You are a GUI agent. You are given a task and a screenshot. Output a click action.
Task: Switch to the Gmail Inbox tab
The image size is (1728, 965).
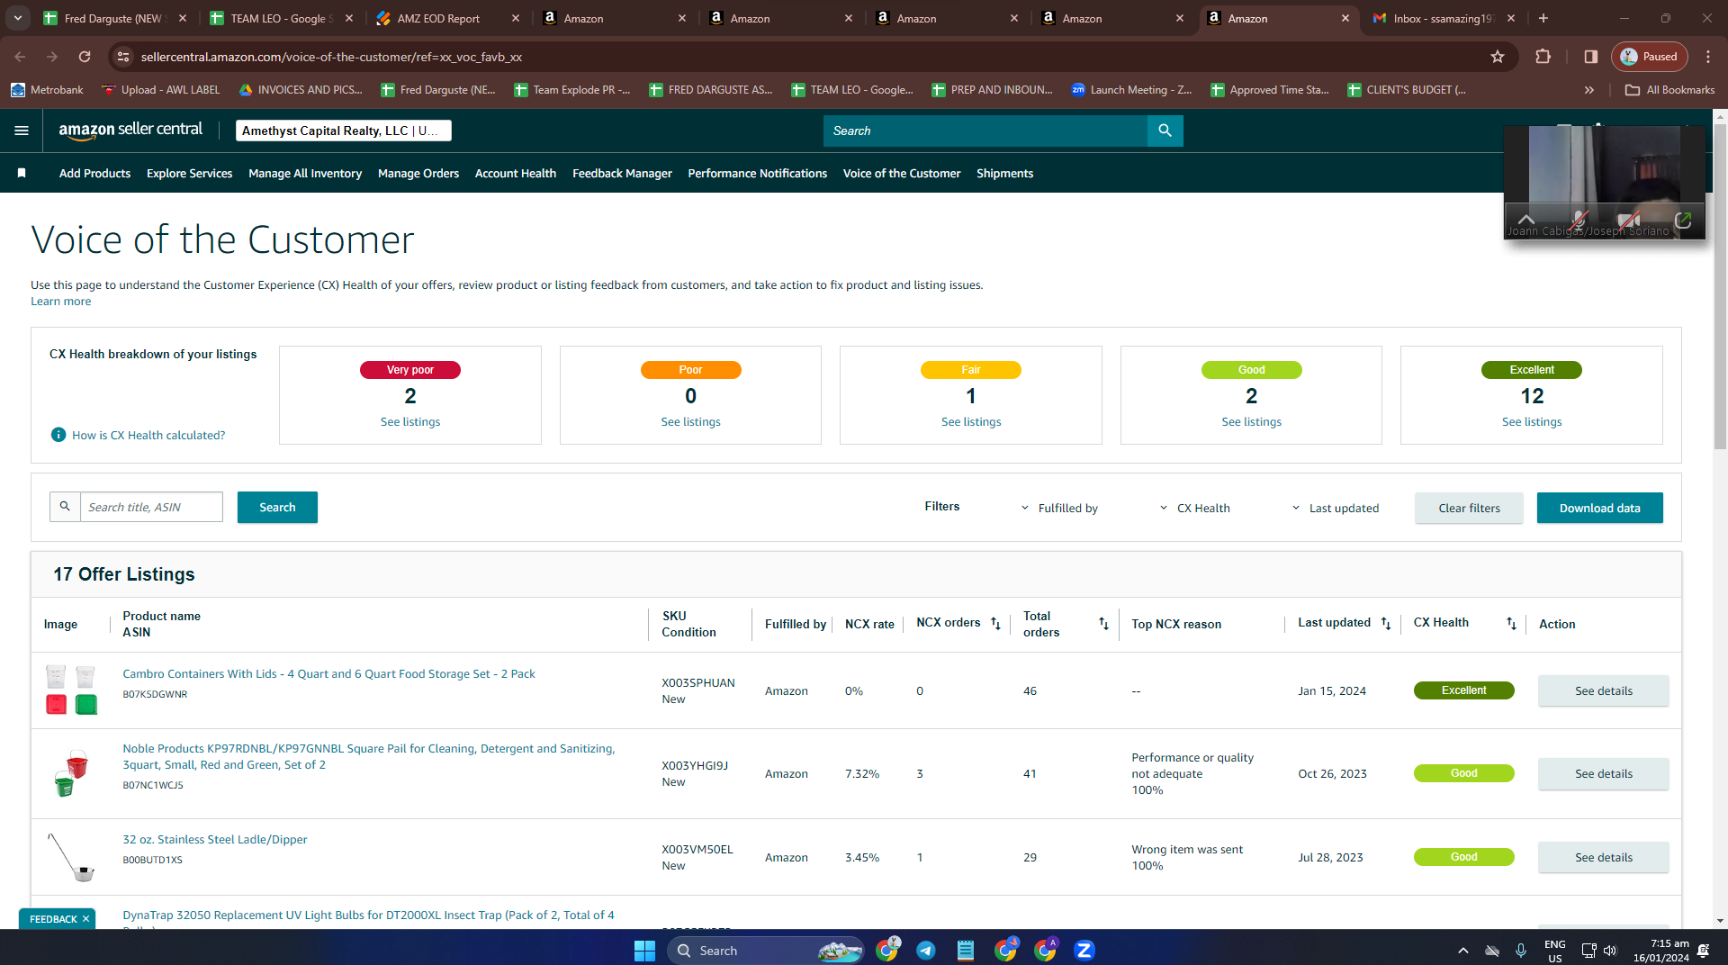tap(1442, 18)
